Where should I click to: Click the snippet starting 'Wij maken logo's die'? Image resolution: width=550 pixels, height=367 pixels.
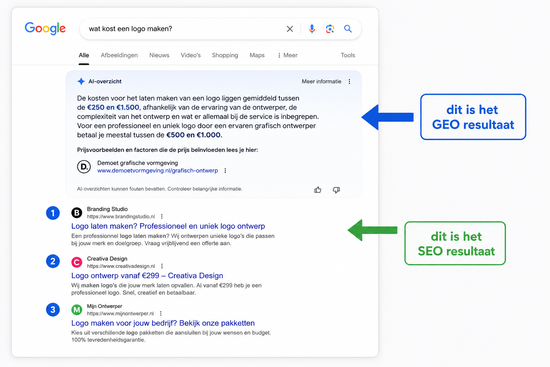(x=167, y=289)
